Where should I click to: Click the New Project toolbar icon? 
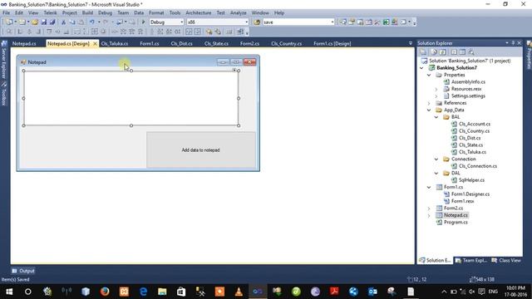(x=9, y=22)
